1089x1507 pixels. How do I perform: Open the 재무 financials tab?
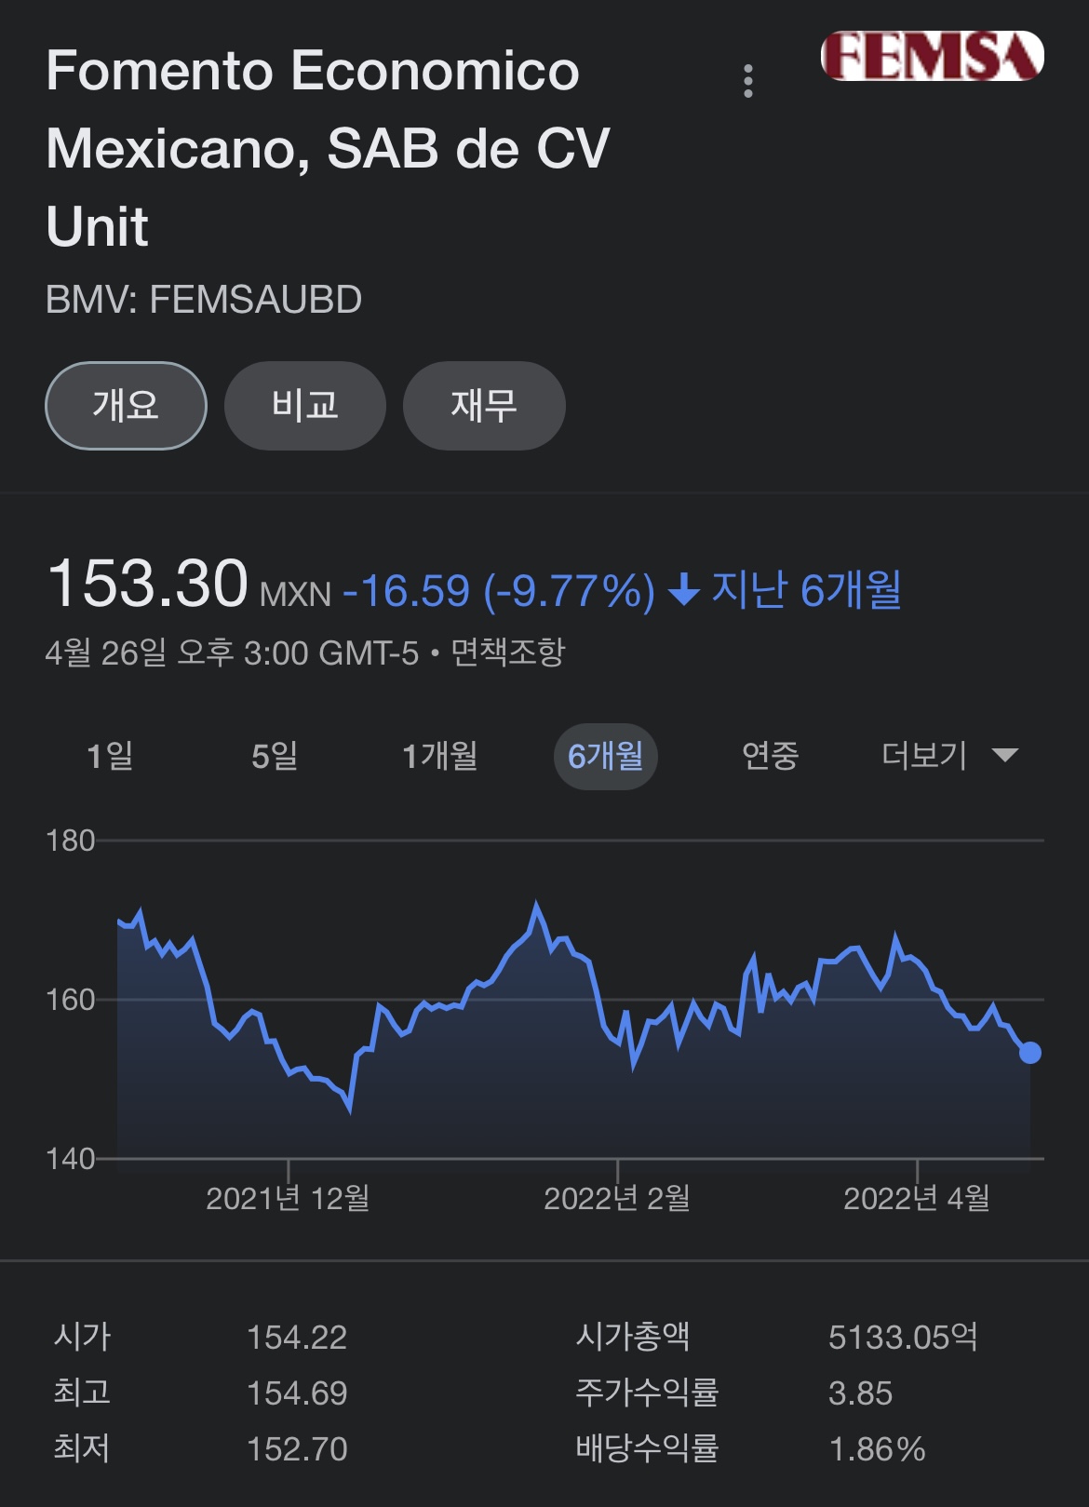484,405
